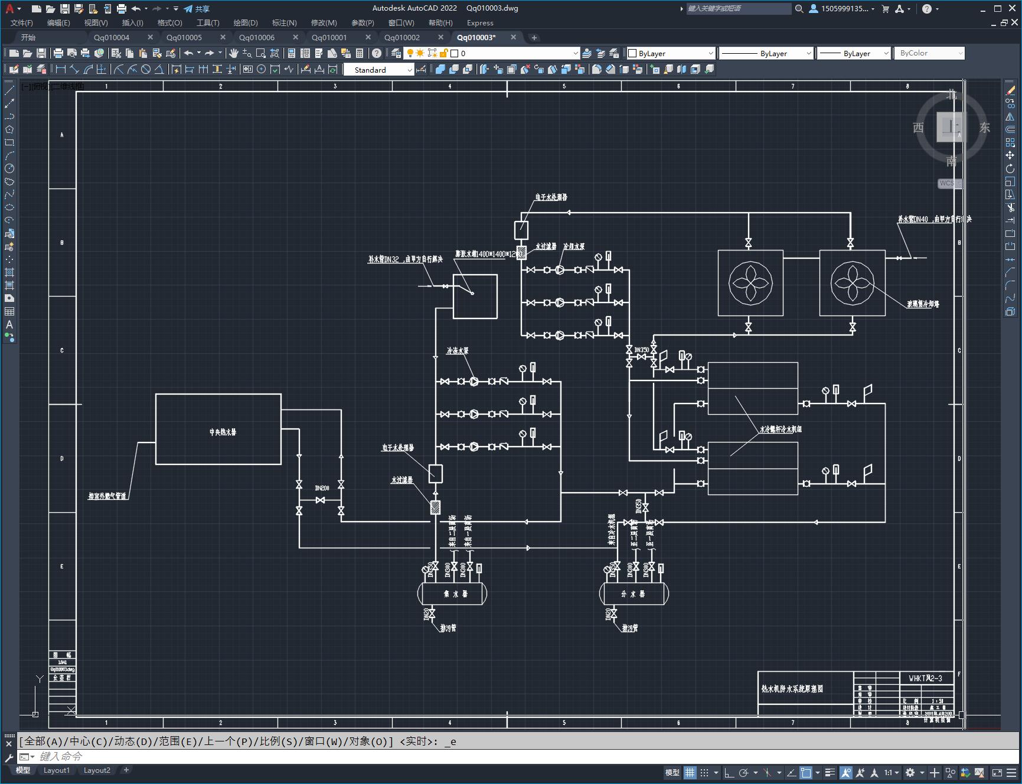This screenshot has width=1022, height=784.
Task: Open the 格式(O) menu
Action: pos(169,23)
